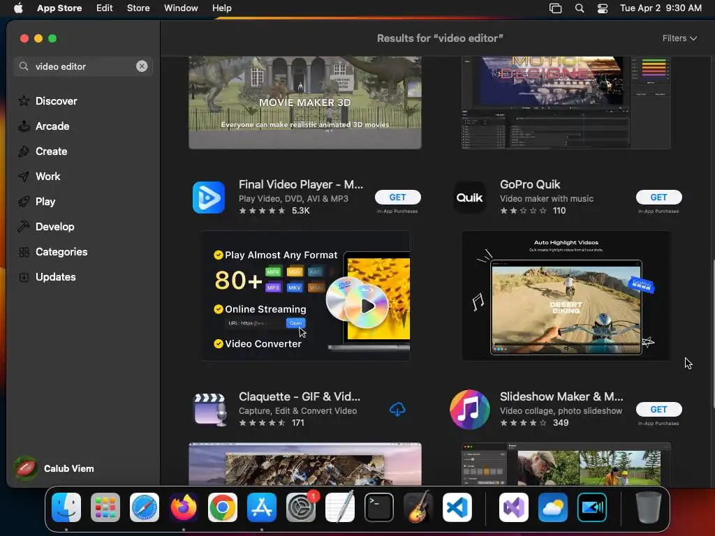Screen dimensions: 715x536
Task: Click the Create brush icon in the sidebar
Action: [x=24, y=151]
